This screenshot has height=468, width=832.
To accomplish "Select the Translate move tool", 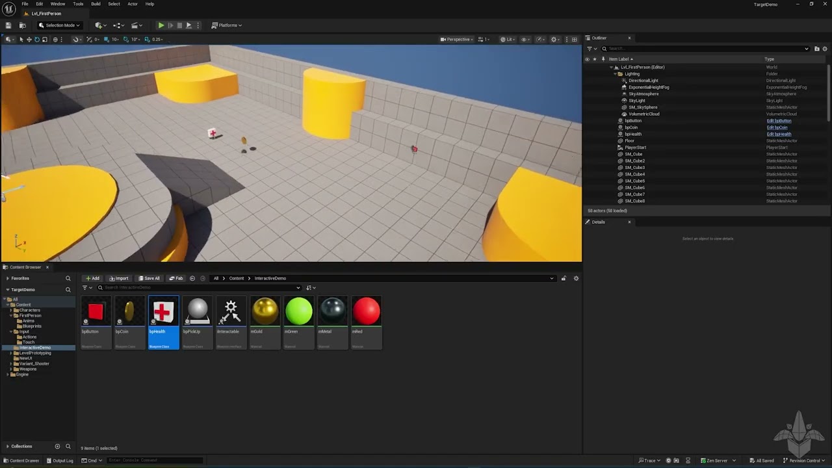I will tap(29, 39).
